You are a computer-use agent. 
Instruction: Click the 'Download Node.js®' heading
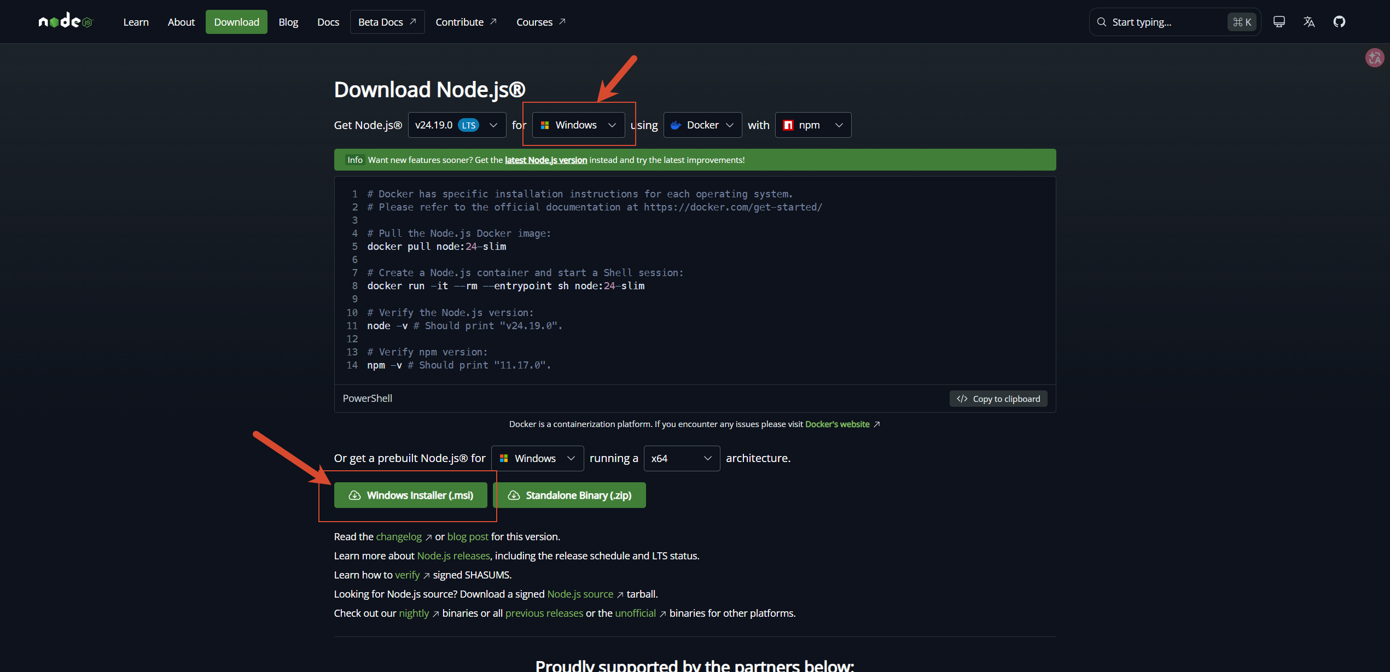pos(429,90)
